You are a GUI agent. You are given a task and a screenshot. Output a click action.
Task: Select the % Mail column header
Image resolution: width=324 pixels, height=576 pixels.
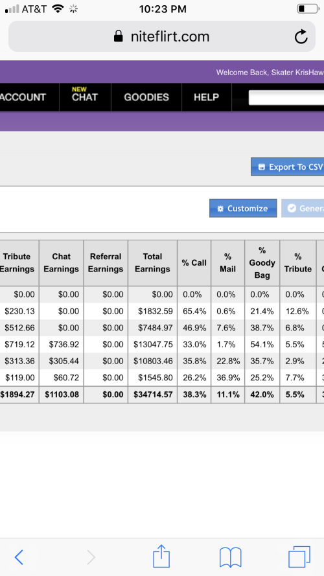tap(227, 262)
